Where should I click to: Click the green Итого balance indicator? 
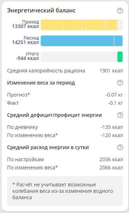[x=120, y=57]
